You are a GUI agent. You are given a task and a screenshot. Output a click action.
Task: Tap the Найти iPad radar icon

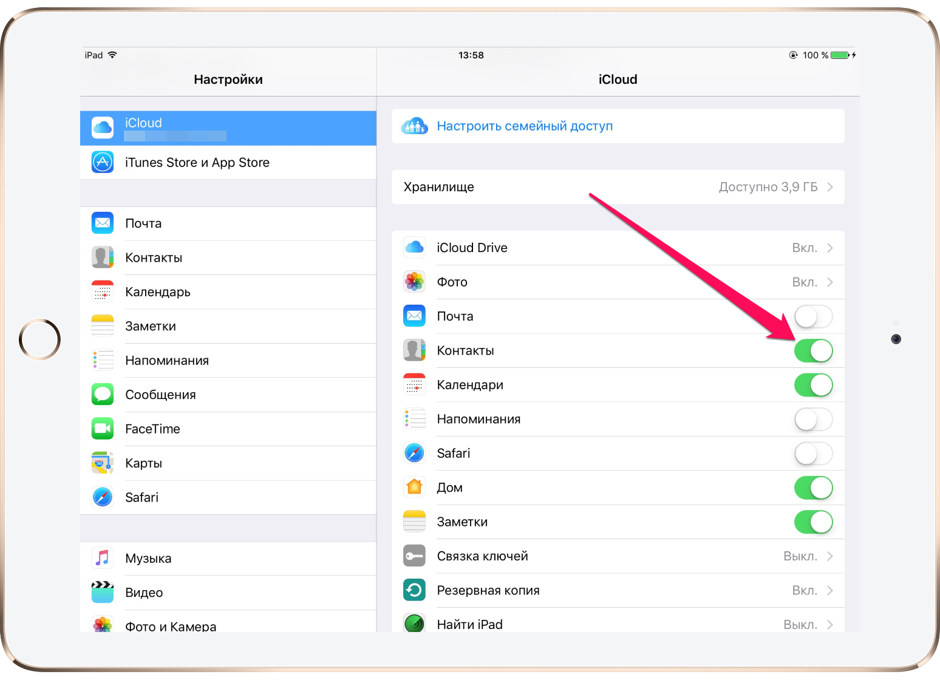tap(414, 623)
